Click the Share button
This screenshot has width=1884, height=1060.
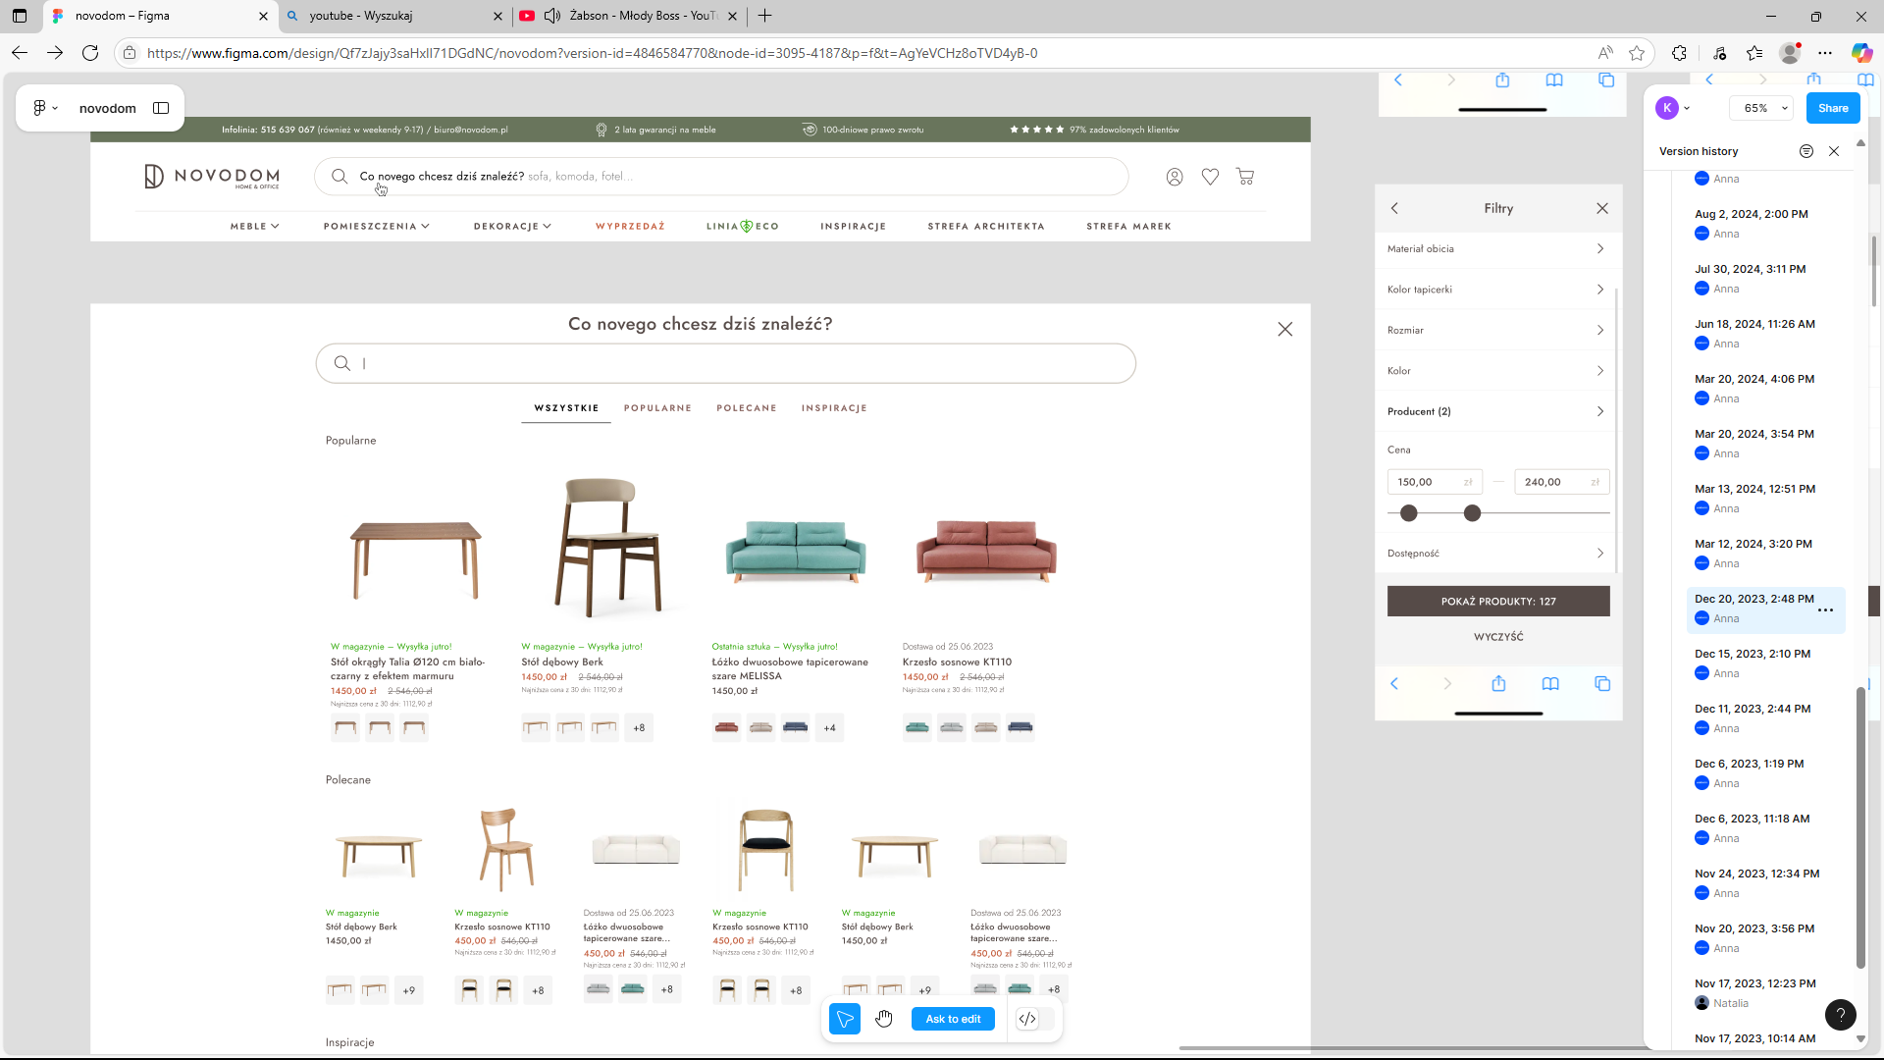tap(1832, 108)
